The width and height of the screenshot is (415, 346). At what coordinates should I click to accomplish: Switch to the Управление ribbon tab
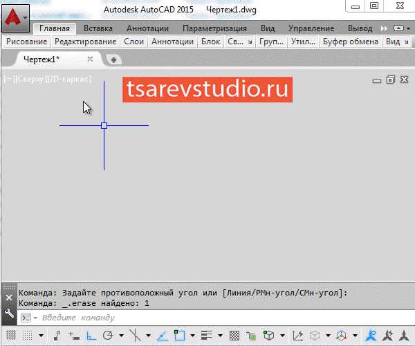[x=311, y=28]
